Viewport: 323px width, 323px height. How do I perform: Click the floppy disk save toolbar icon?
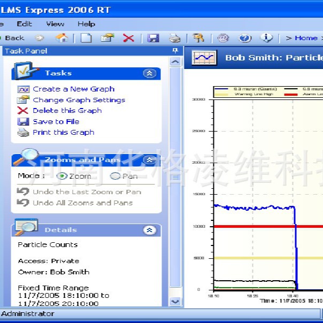pyautogui.click(x=153, y=38)
